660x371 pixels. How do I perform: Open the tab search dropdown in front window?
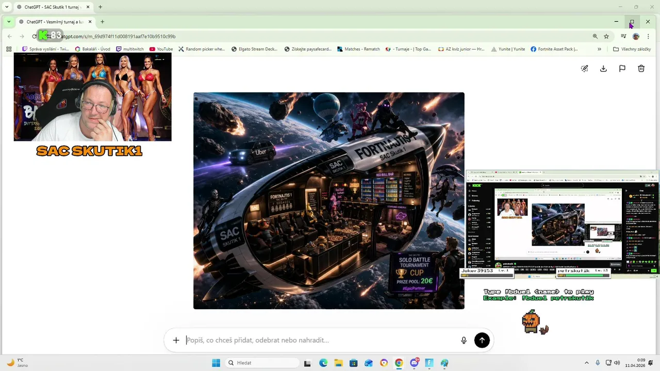click(x=9, y=22)
